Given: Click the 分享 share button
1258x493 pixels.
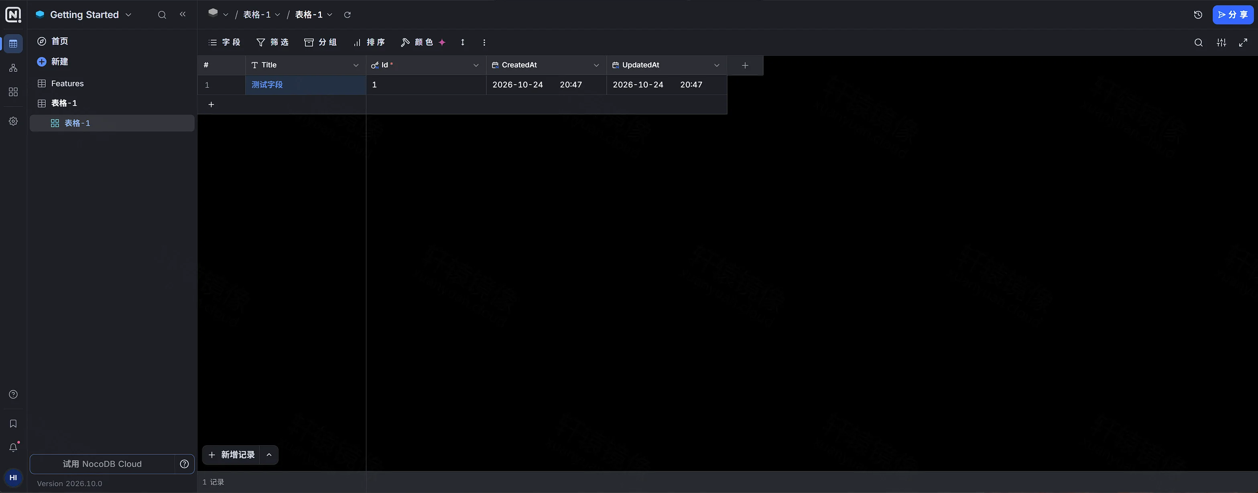Looking at the screenshot, I should pyautogui.click(x=1233, y=15).
